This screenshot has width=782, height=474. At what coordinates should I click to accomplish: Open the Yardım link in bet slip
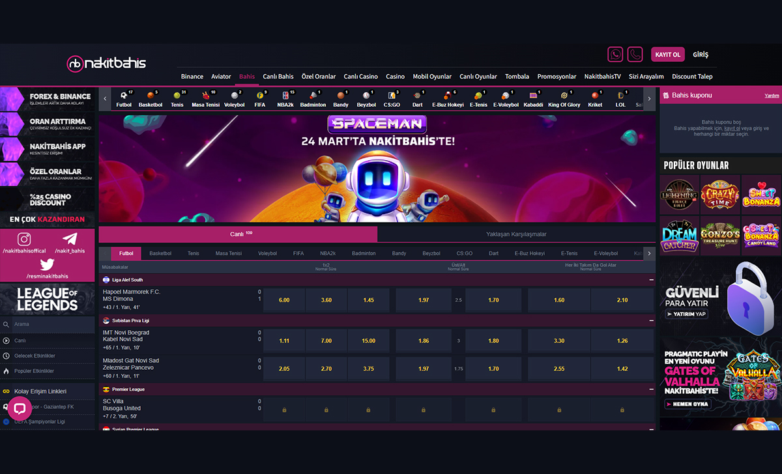772,96
